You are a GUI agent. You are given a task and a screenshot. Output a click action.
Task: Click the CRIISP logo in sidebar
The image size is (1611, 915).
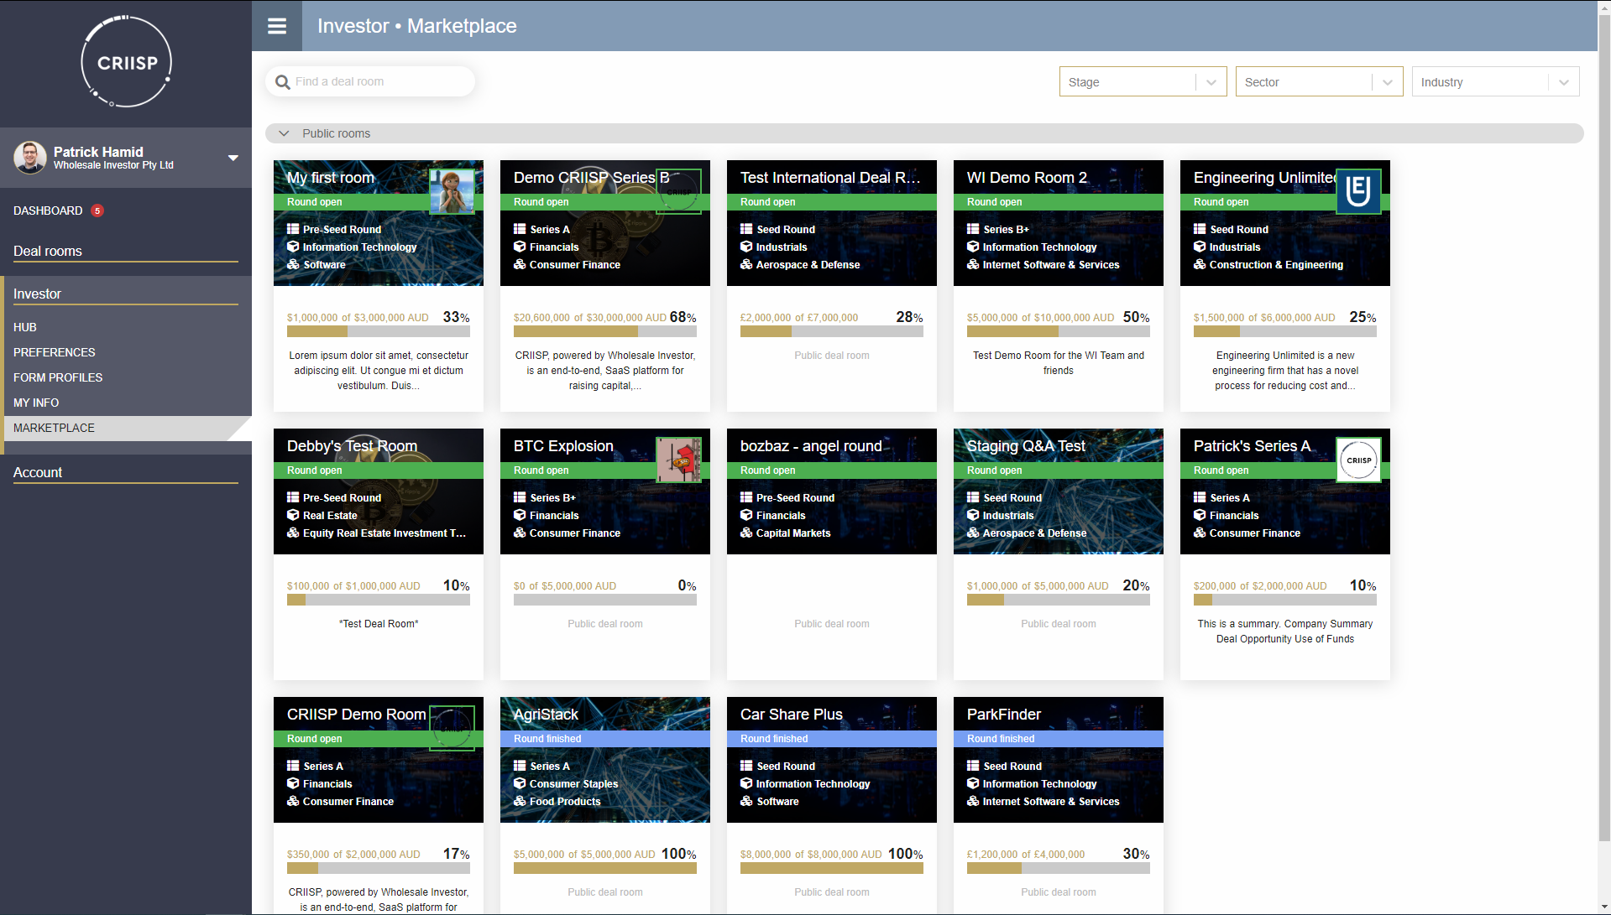coord(126,62)
